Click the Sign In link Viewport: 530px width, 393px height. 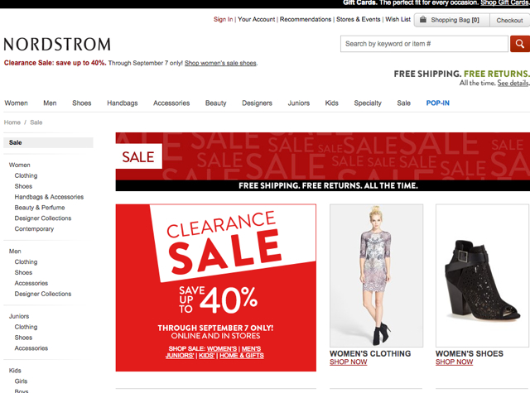pyautogui.click(x=223, y=19)
